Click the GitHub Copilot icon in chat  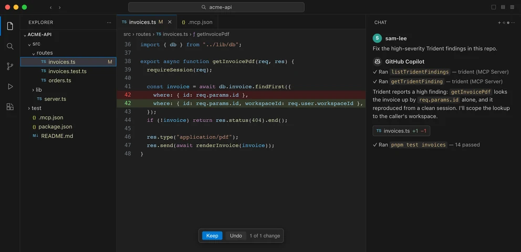click(377, 61)
